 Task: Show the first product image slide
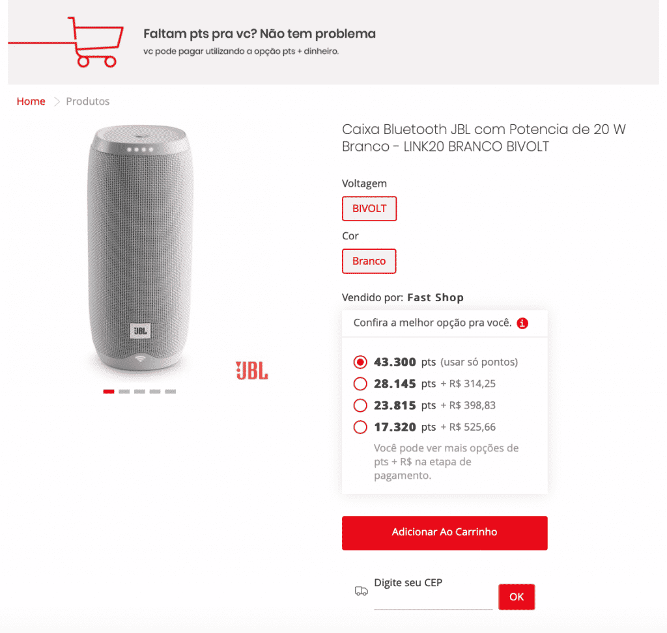click(109, 392)
